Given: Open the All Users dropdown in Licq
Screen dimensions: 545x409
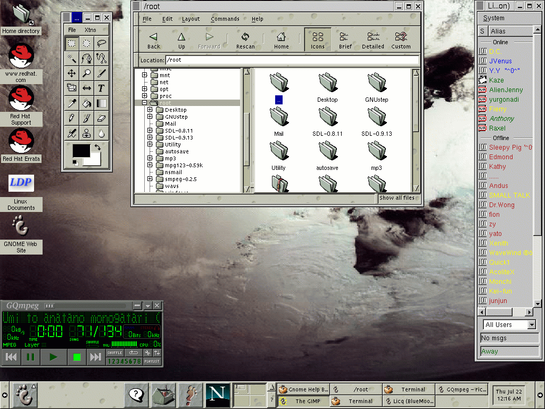Looking at the screenshot, I should point(509,324).
